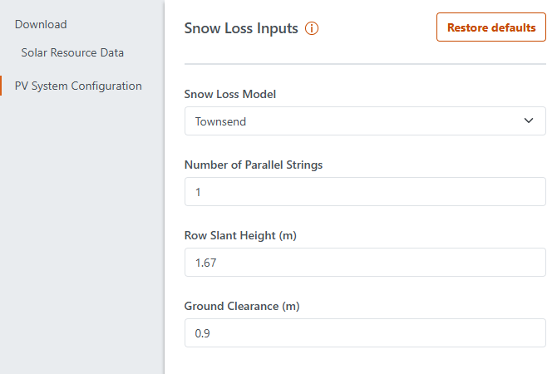Click into the Row Slant Height input

tap(364, 263)
